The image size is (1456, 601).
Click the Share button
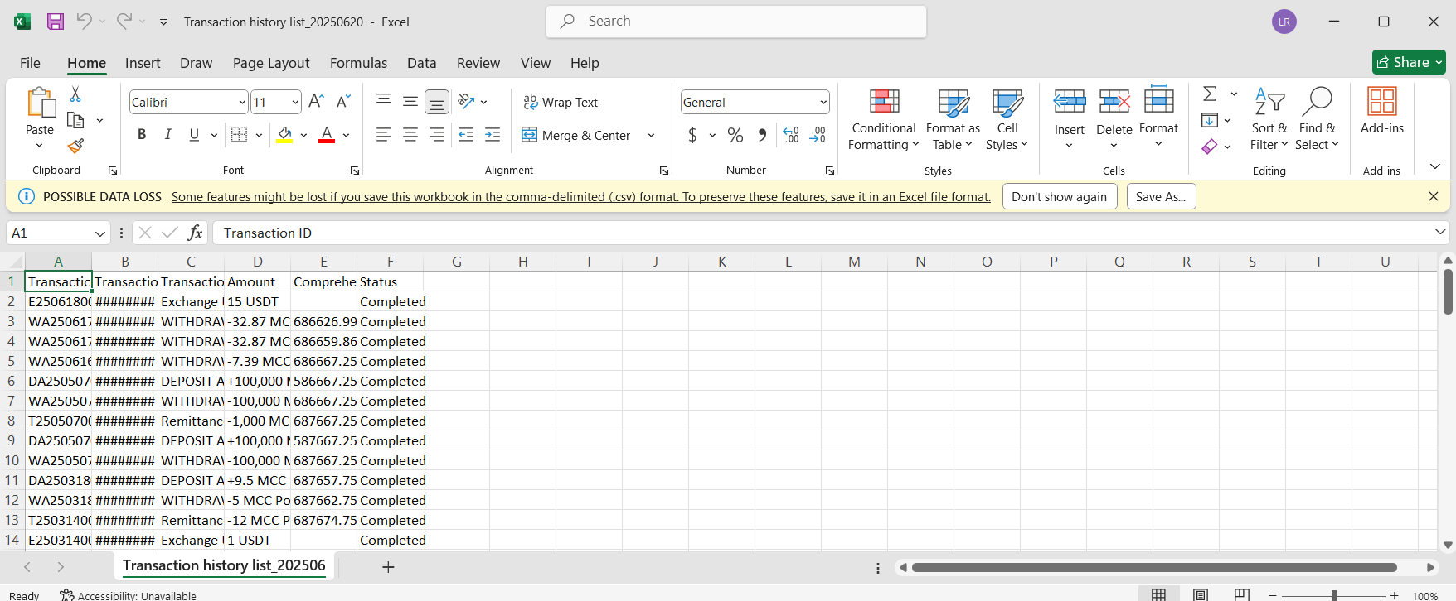point(1409,62)
